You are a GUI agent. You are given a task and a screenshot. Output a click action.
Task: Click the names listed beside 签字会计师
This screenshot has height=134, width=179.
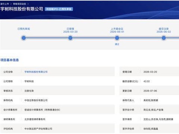(153, 110)
